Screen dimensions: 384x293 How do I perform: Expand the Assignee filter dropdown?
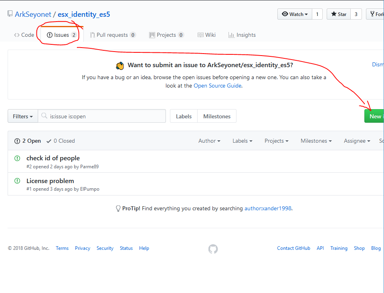click(x=357, y=141)
